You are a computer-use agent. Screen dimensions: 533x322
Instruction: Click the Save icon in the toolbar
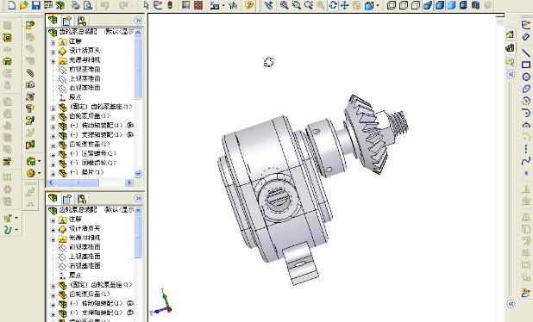(36, 5)
